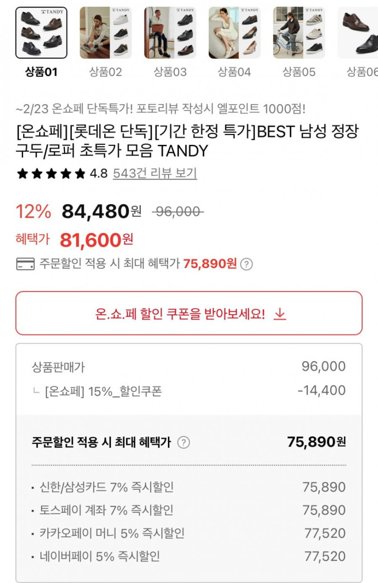Viewport: 378px width, 583px height.
Task: Open the 상품02 white sneakers thumbnail
Action: 105,33
